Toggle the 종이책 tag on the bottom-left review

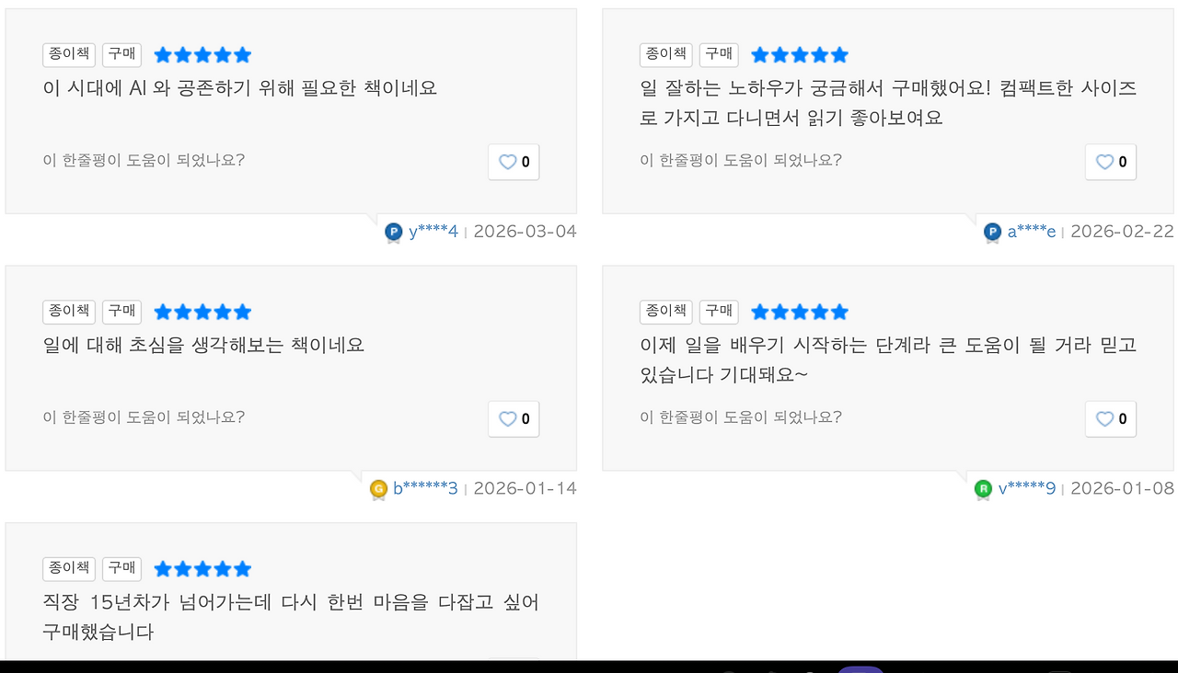(x=68, y=568)
